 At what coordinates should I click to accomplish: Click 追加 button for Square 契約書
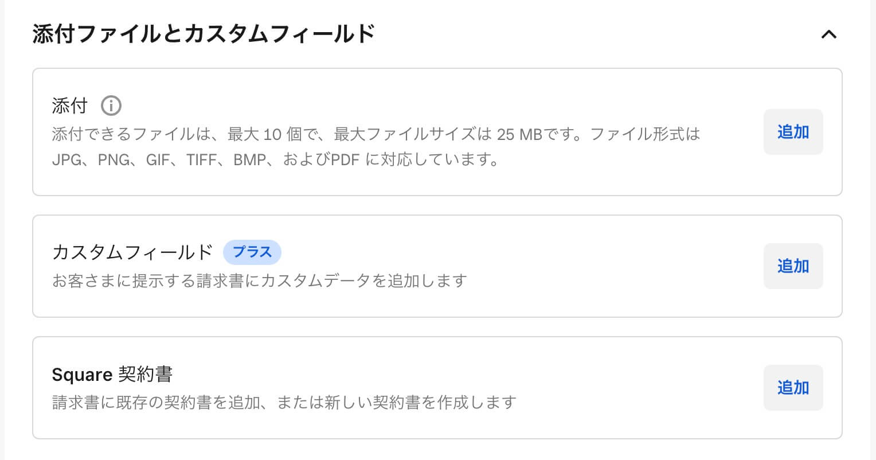tap(793, 388)
